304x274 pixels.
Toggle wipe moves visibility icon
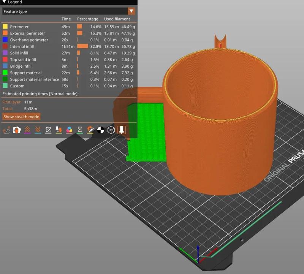tap(17, 130)
